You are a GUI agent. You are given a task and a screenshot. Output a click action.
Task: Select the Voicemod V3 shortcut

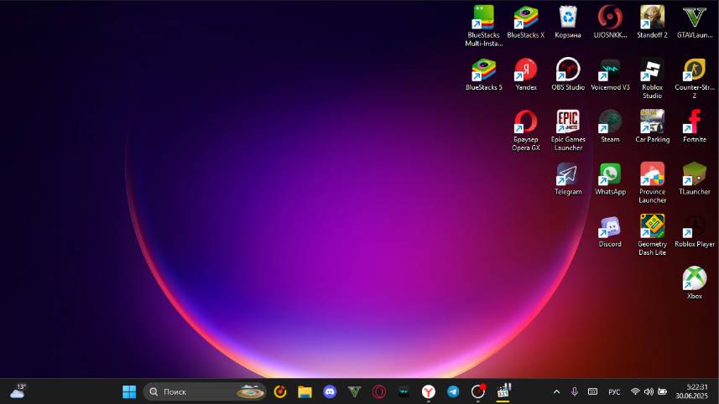[610, 75]
